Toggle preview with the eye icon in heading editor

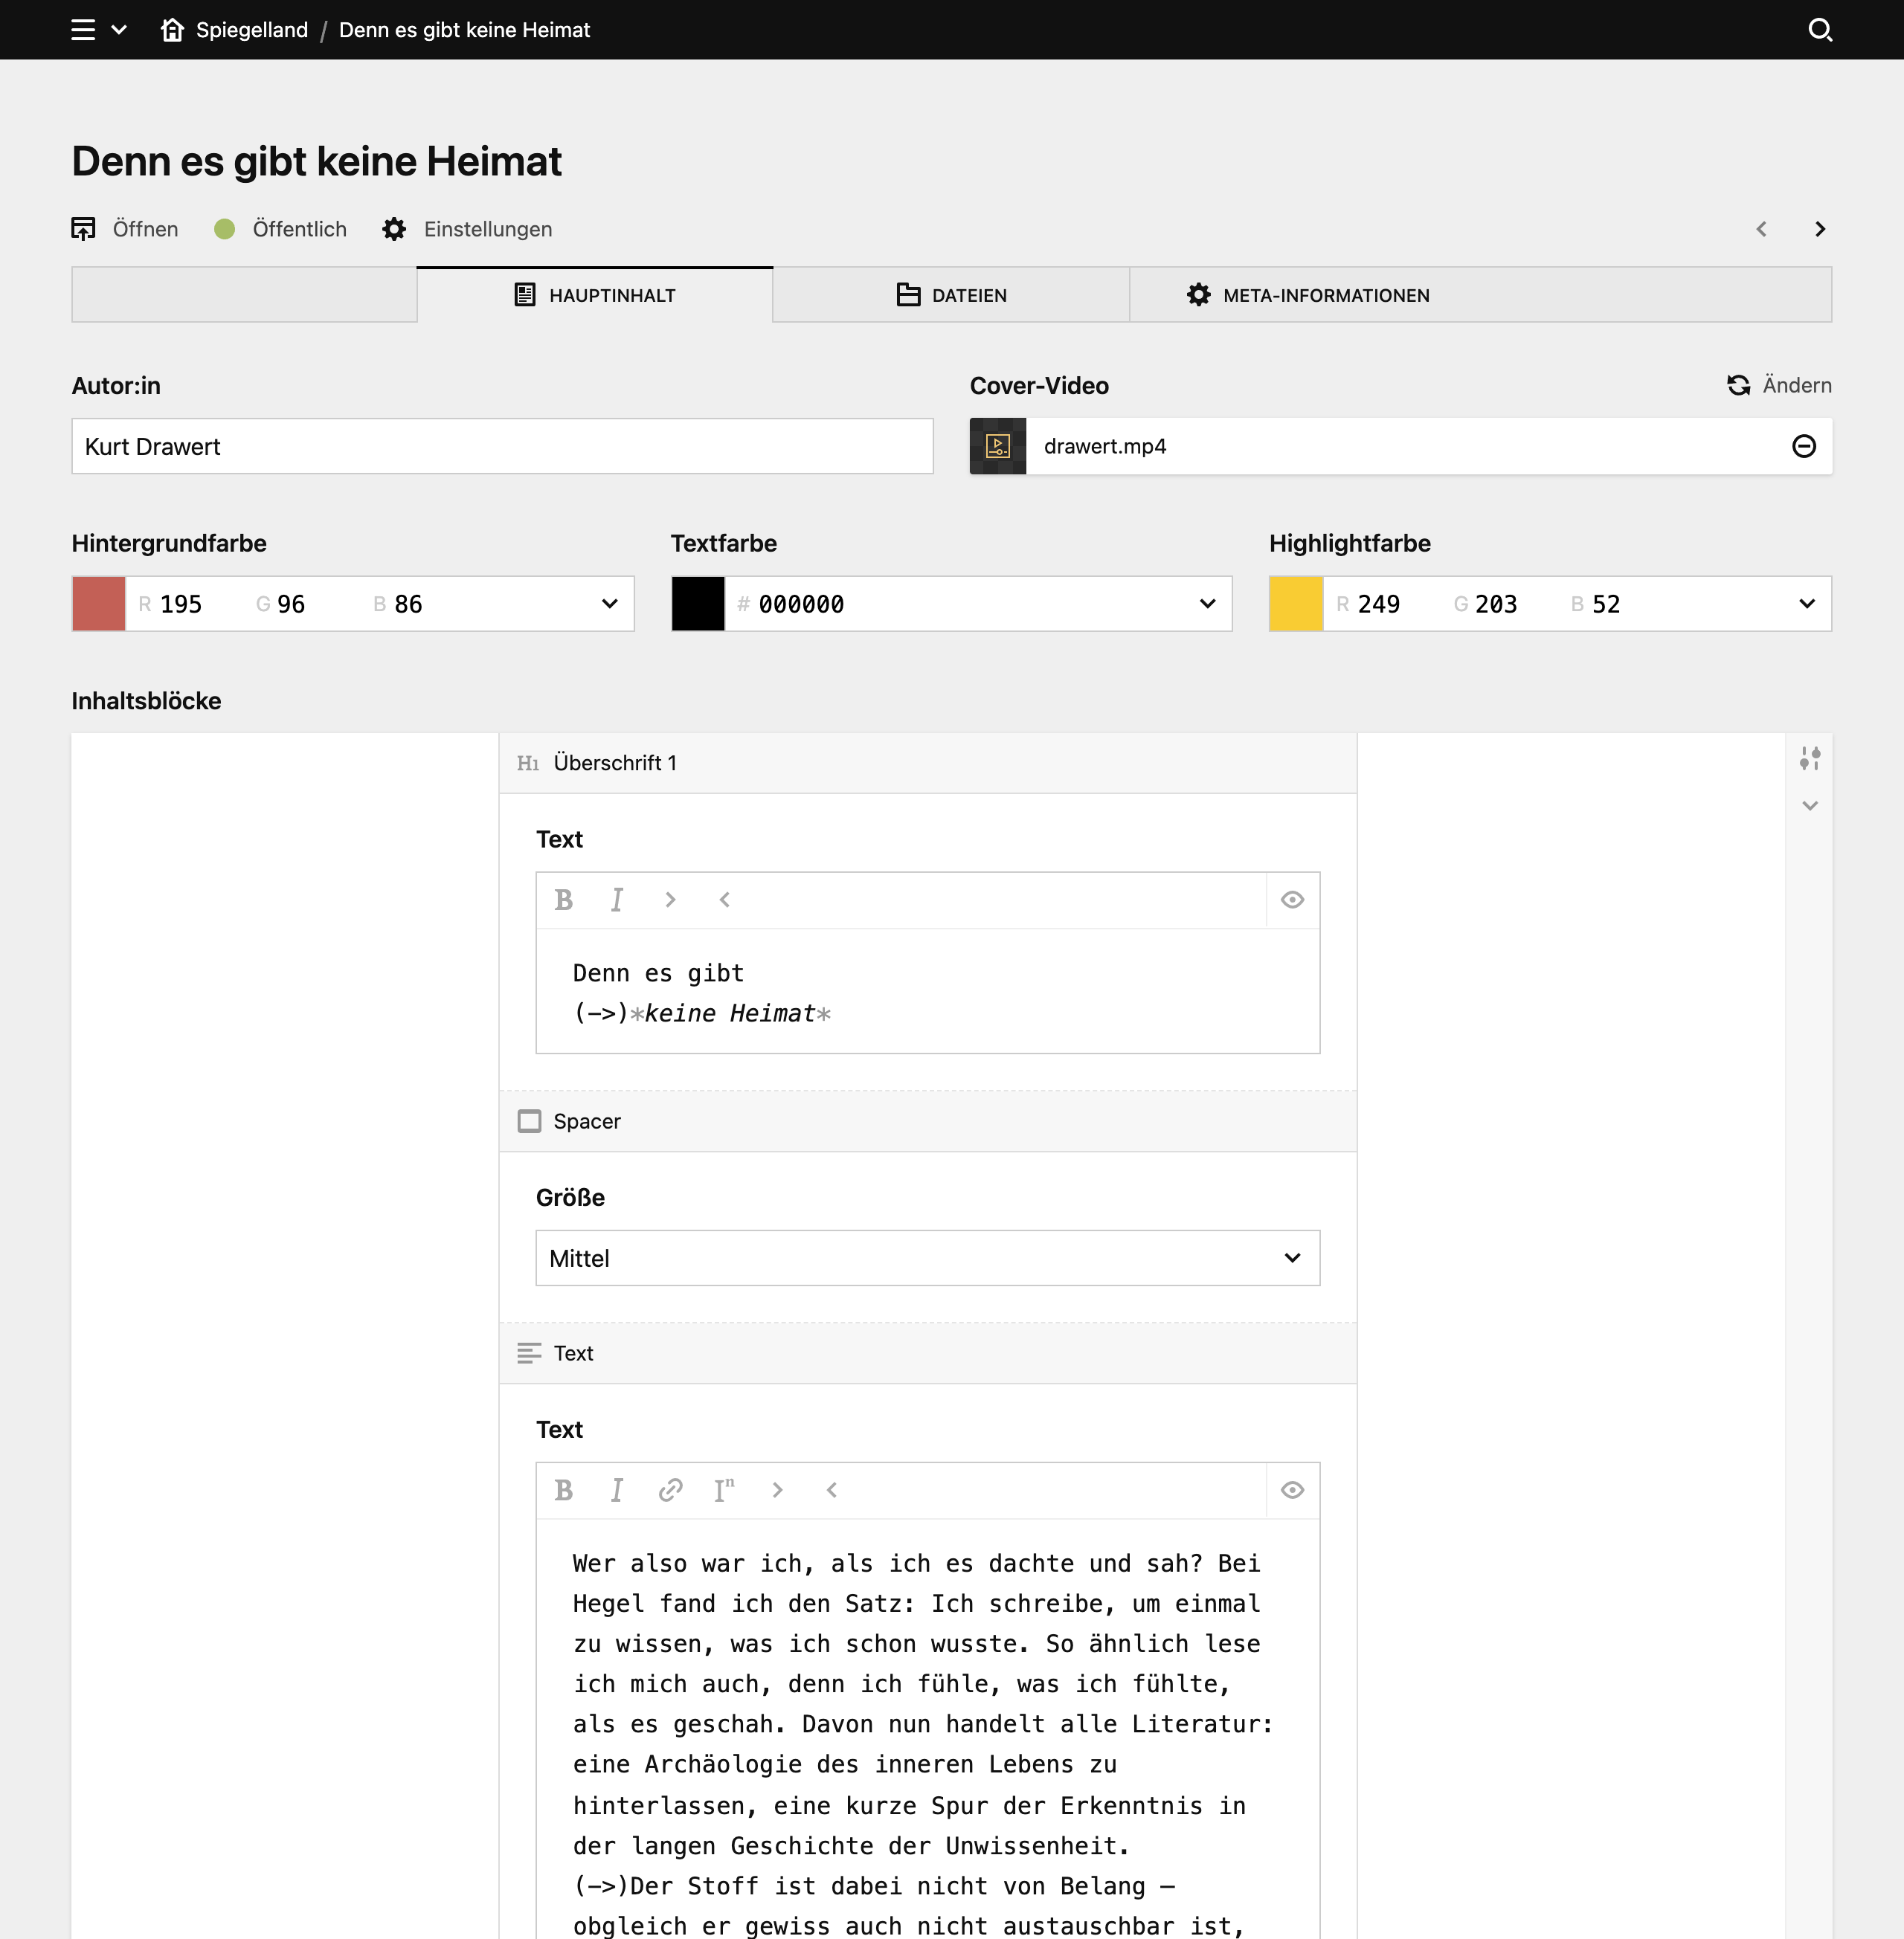(1292, 900)
